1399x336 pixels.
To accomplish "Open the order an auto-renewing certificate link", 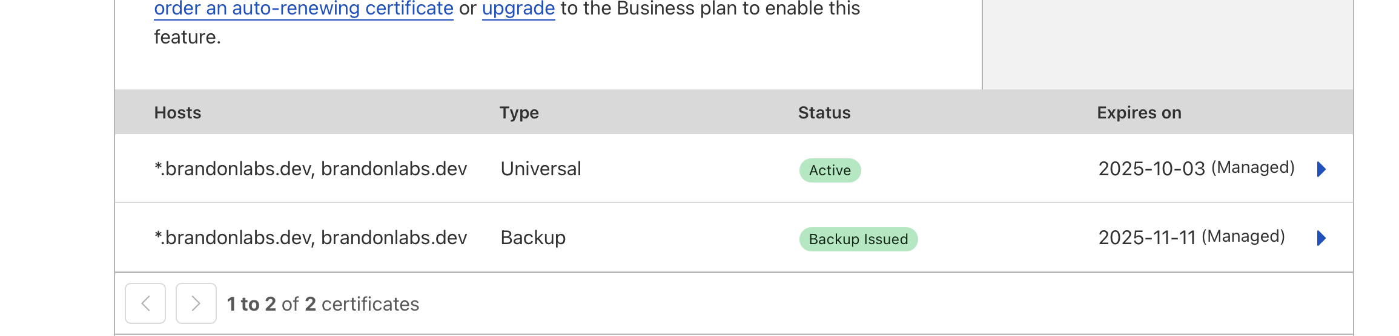I will [303, 9].
